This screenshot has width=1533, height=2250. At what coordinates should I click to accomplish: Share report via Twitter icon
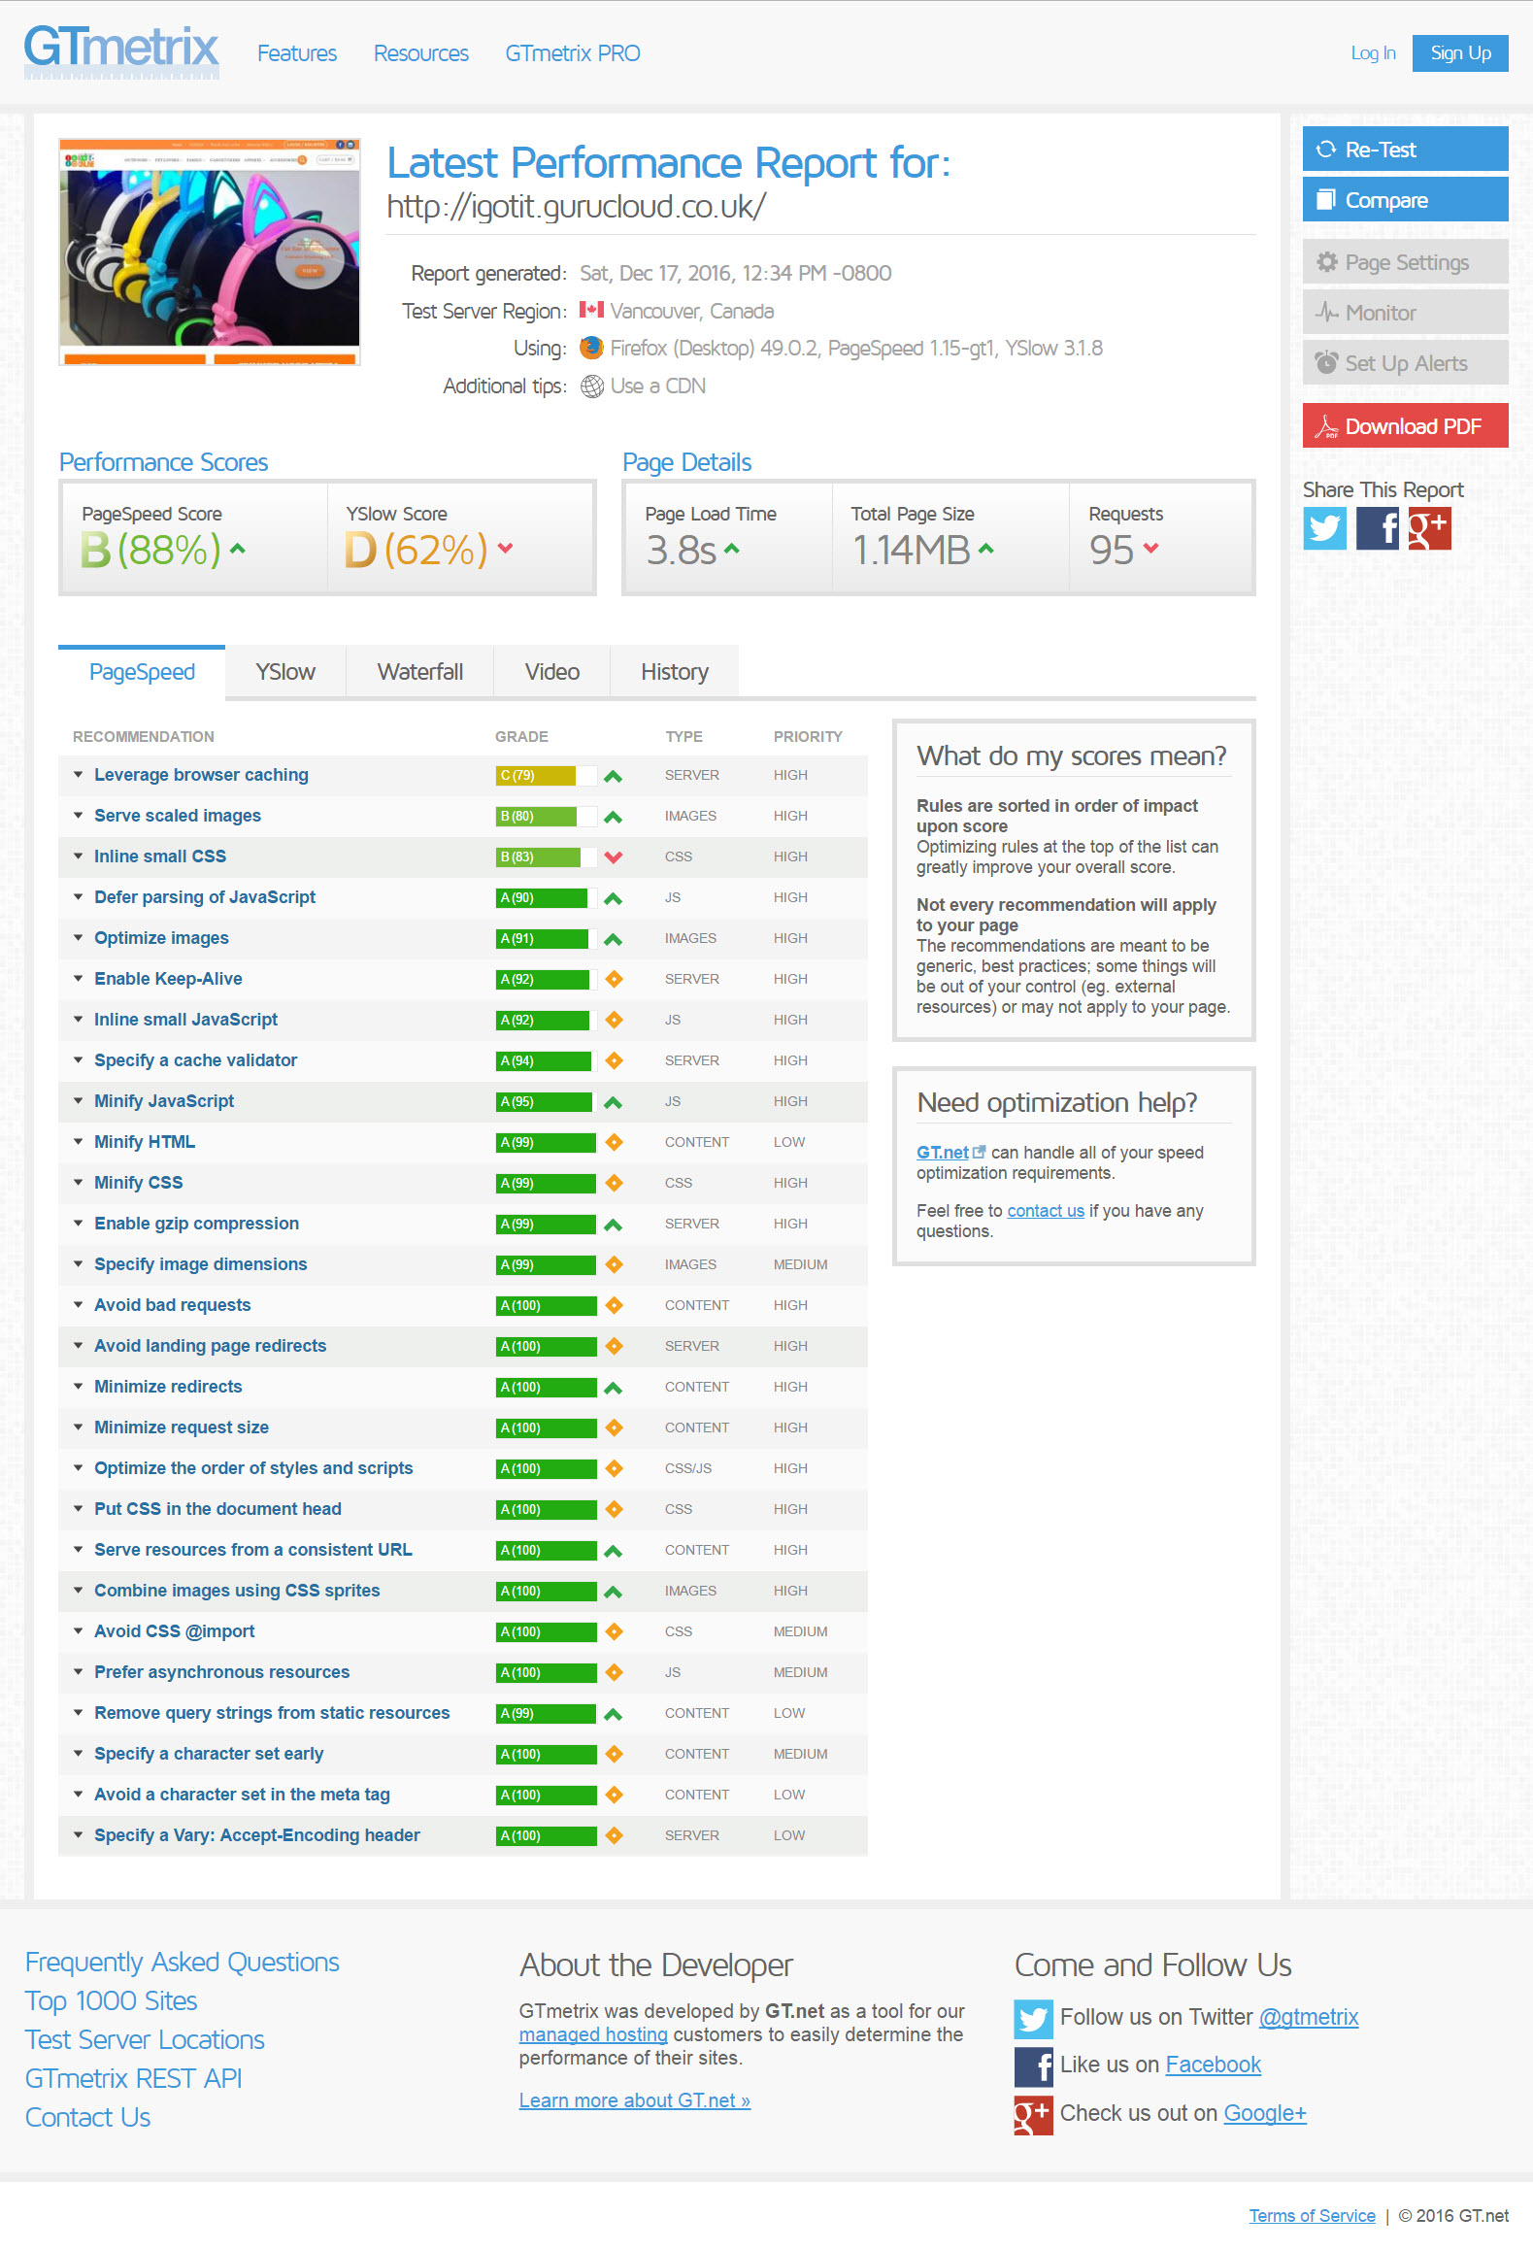(1324, 528)
